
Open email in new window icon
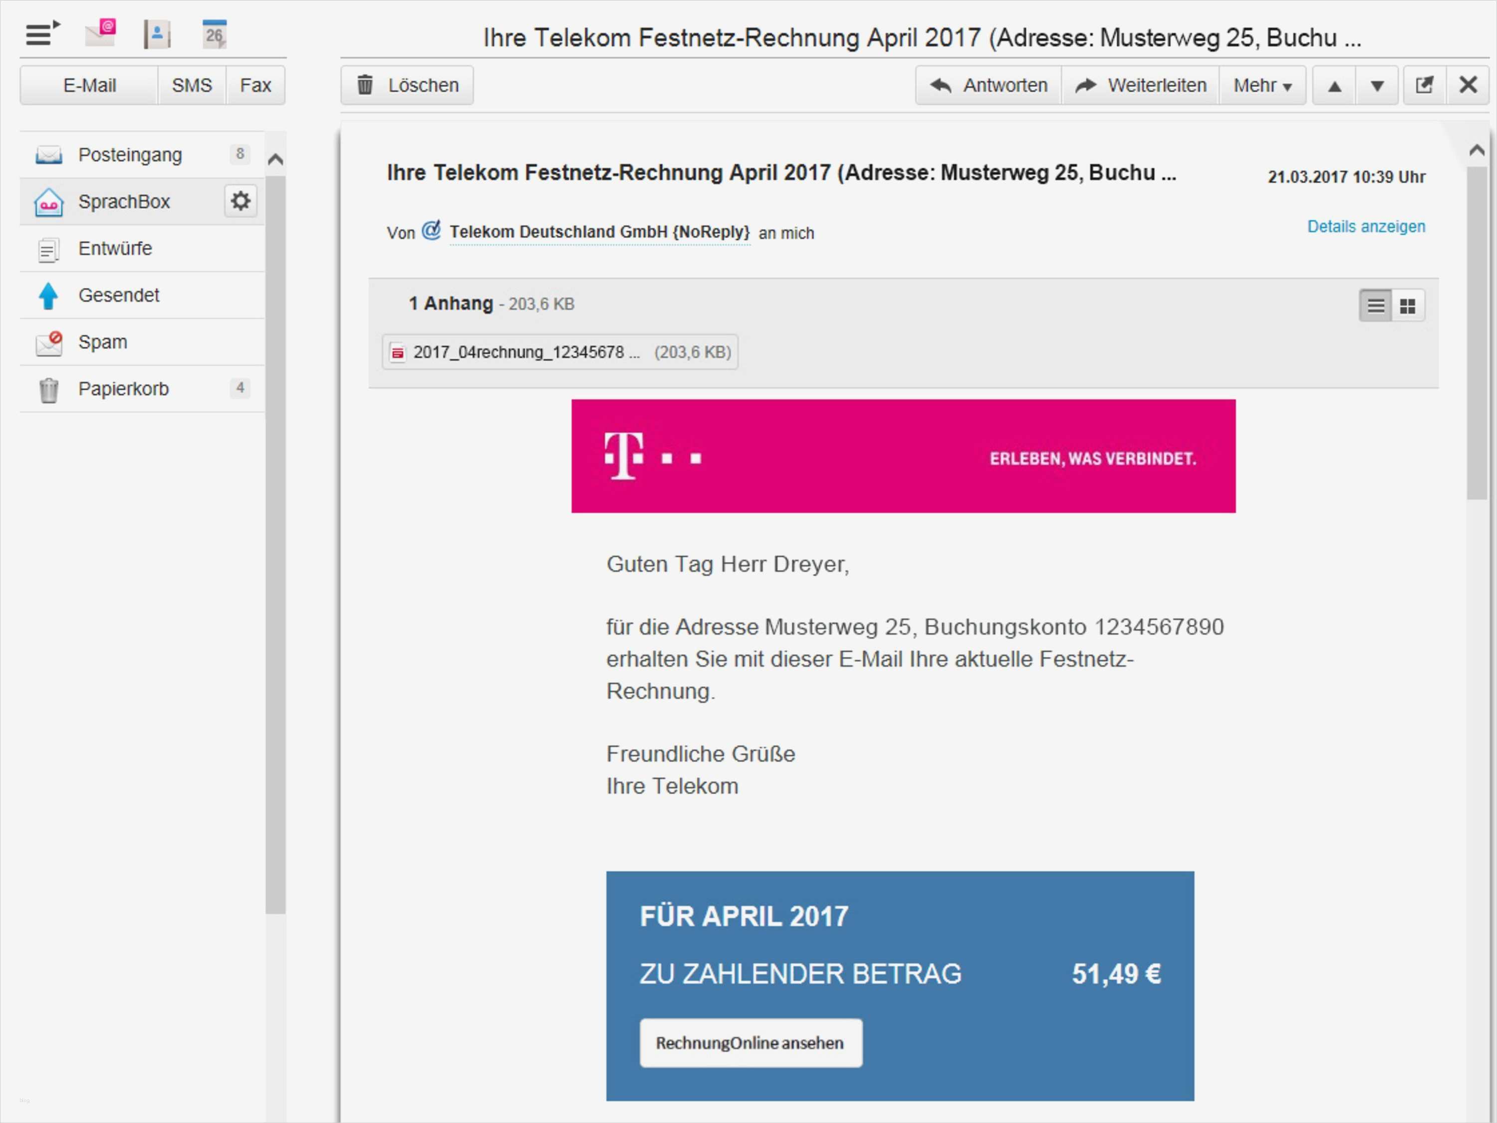tap(1424, 85)
